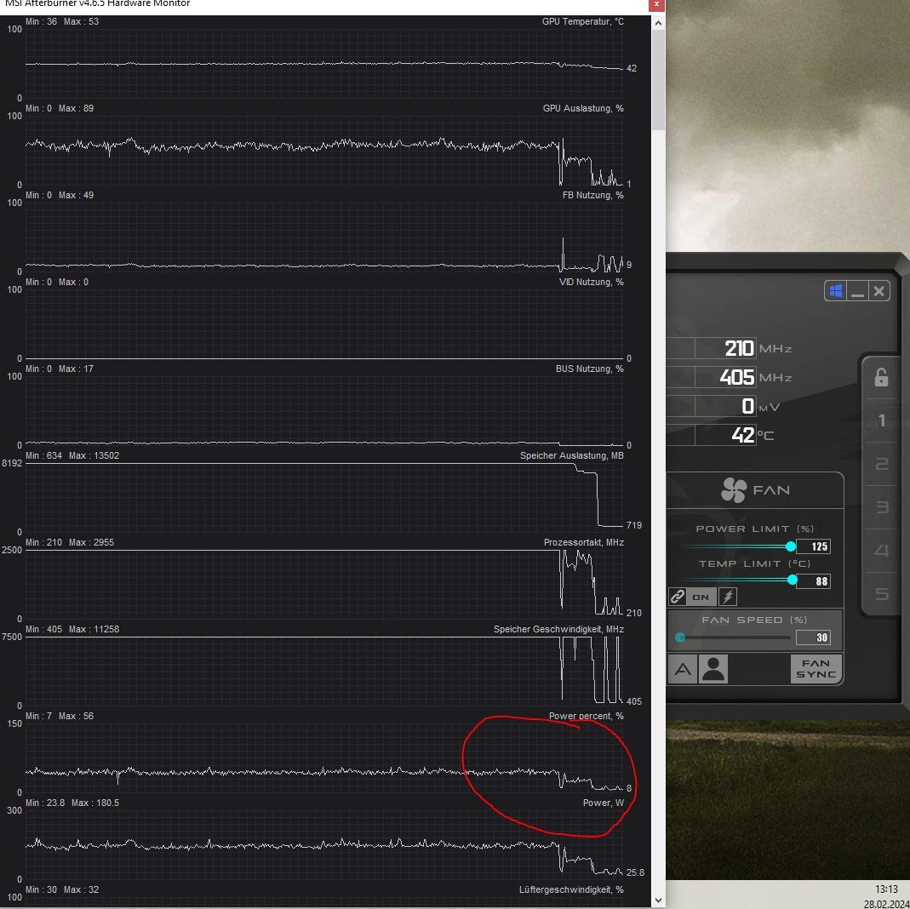The width and height of the screenshot is (910, 909).
Task: Open the taskbar clock showing 13:13
Action: pyautogui.click(x=886, y=889)
